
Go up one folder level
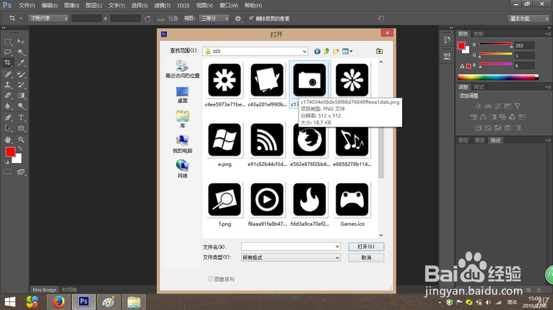[327, 51]
